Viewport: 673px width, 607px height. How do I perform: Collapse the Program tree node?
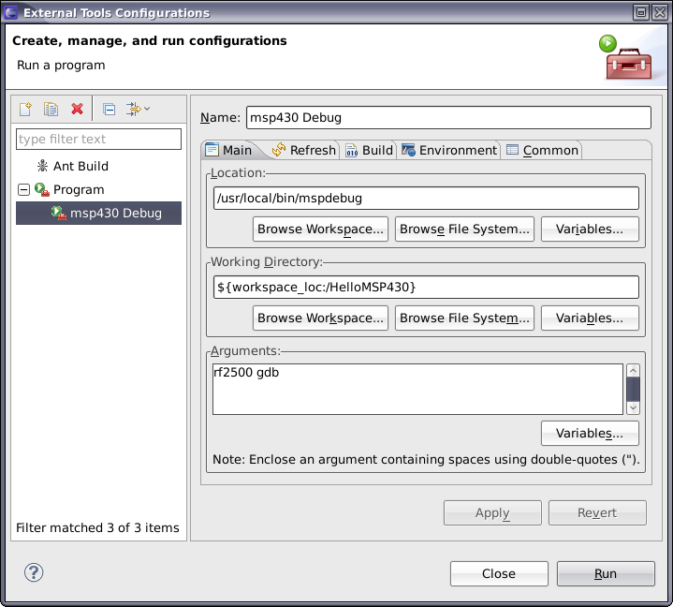click(23, 189)
